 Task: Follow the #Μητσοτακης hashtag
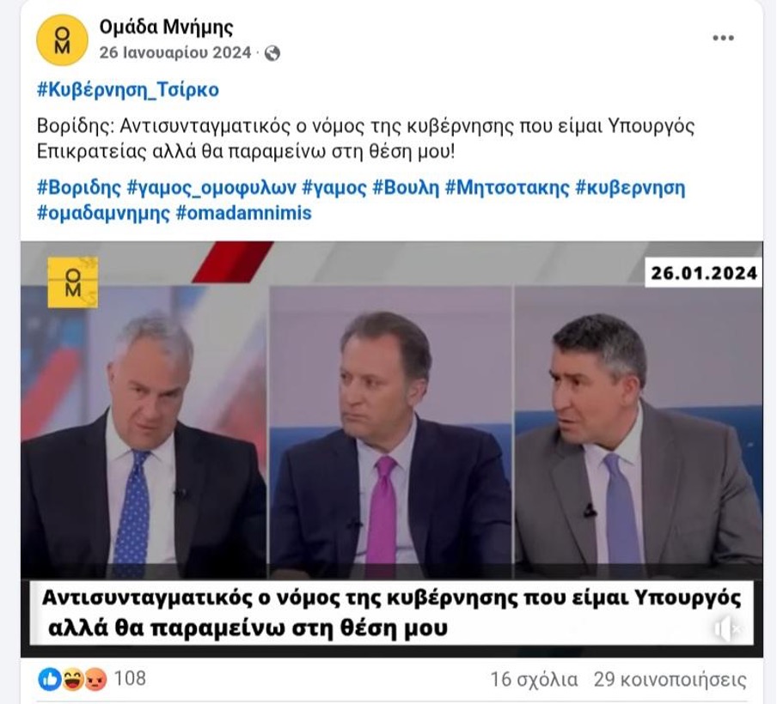tap(507, 188)
